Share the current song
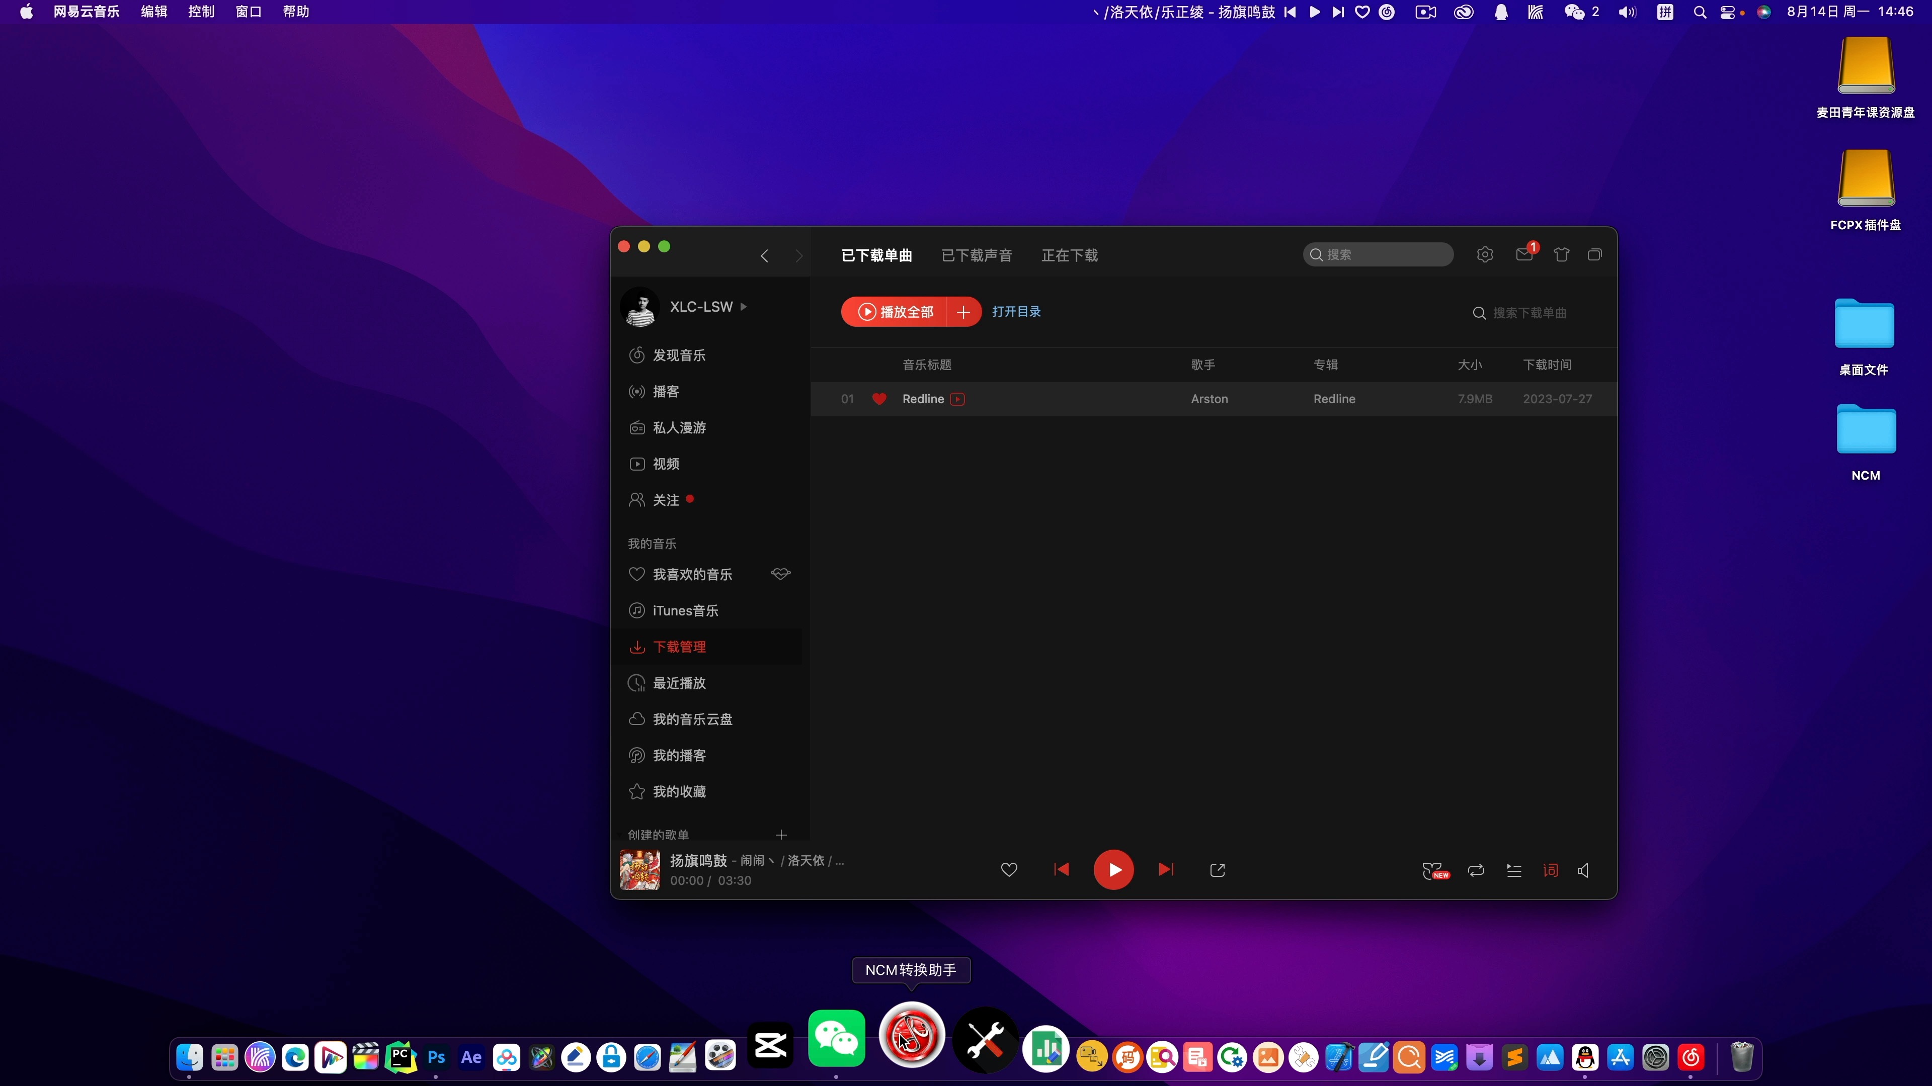Viewport: 1932px width, 1086px height. (1218, 870)
